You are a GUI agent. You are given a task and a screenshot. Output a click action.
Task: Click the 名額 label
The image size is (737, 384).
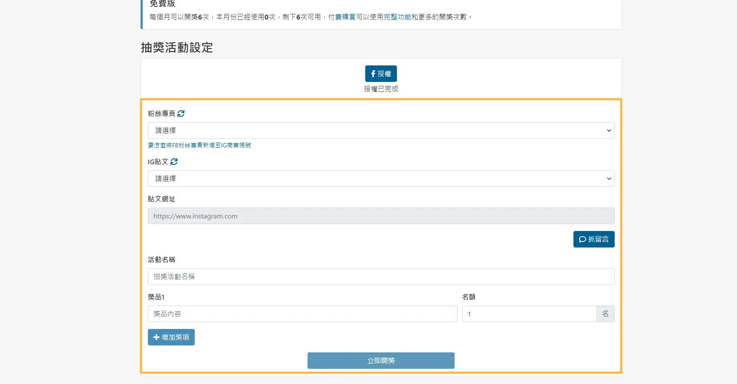[x=469, y=297]
